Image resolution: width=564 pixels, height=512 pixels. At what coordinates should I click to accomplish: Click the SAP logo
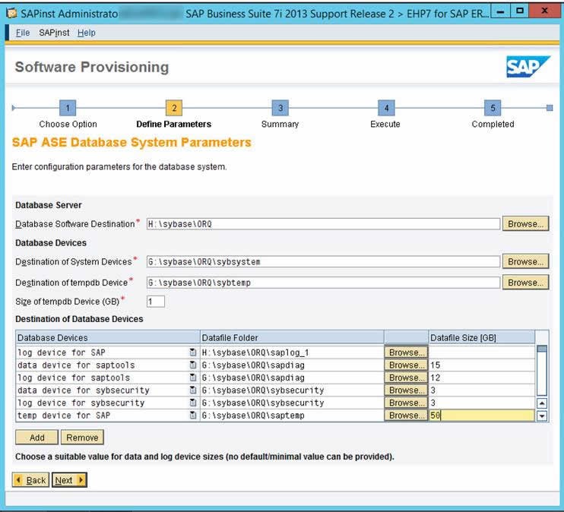(528, 67)
